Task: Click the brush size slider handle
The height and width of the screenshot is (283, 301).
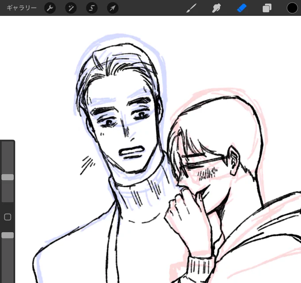Action: click(8, 177)
